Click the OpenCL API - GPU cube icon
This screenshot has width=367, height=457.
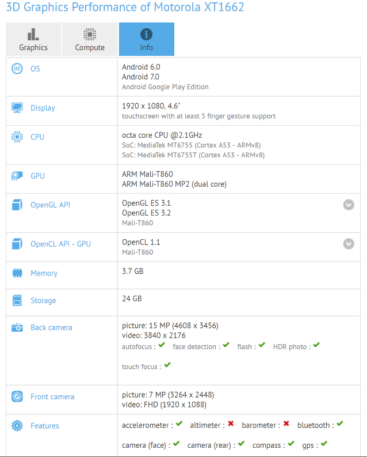coord(17,244)
